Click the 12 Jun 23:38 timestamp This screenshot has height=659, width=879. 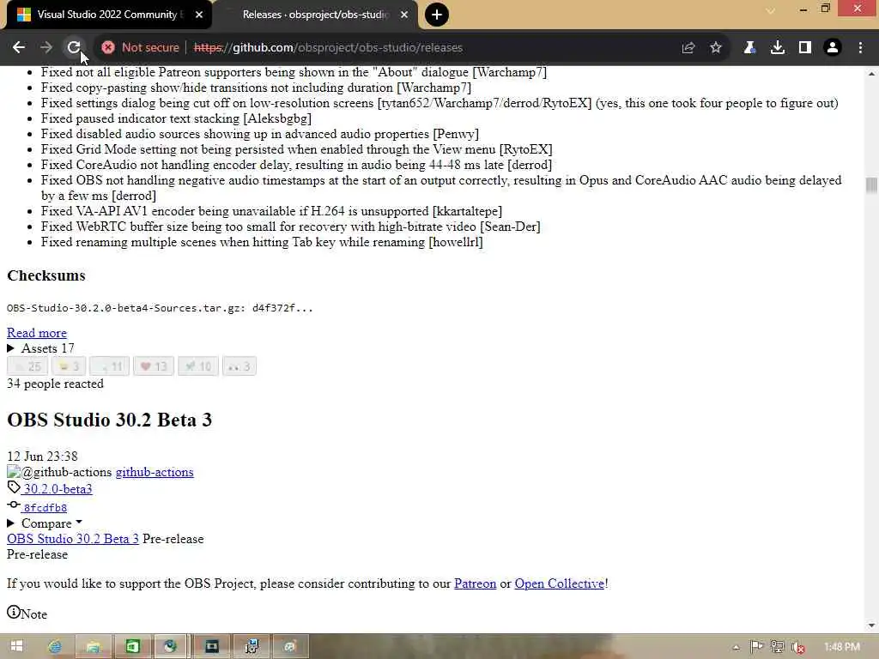(42, 456)
